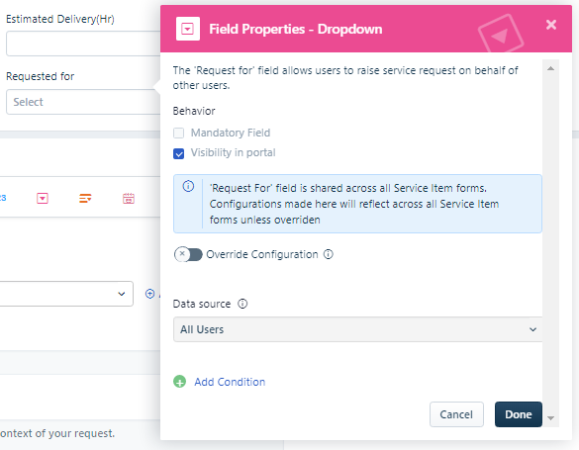
Task: Click the green plus Add Condition icon
Action: click(180, 382)
